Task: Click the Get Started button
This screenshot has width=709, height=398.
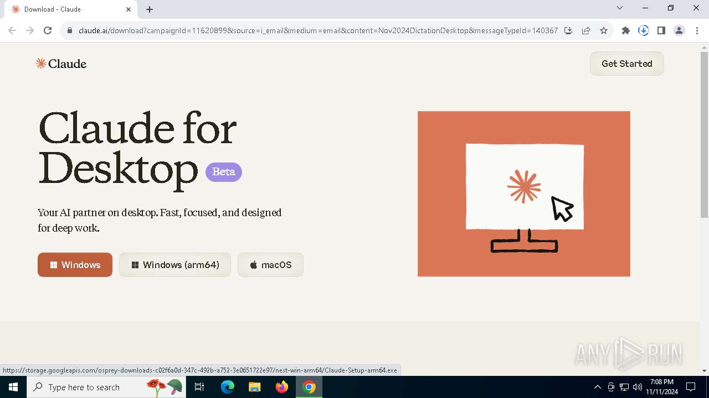Action: click(626, 64)
